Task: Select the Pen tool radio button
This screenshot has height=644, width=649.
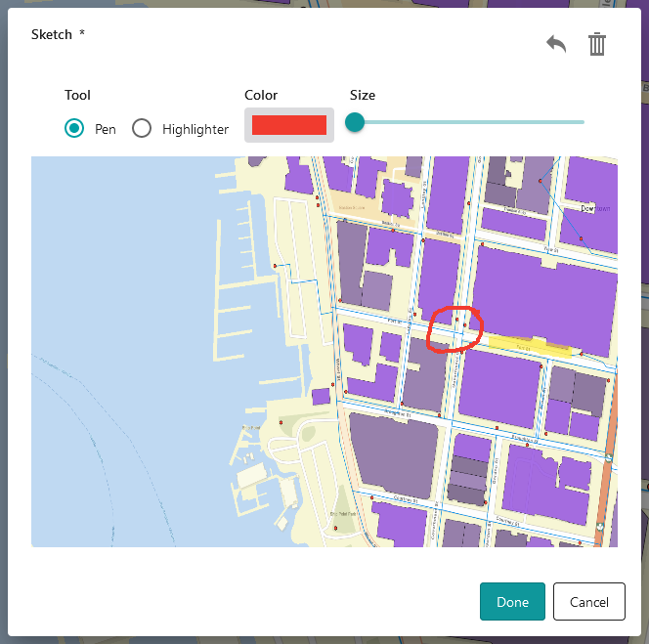Action: pos(73,129)
